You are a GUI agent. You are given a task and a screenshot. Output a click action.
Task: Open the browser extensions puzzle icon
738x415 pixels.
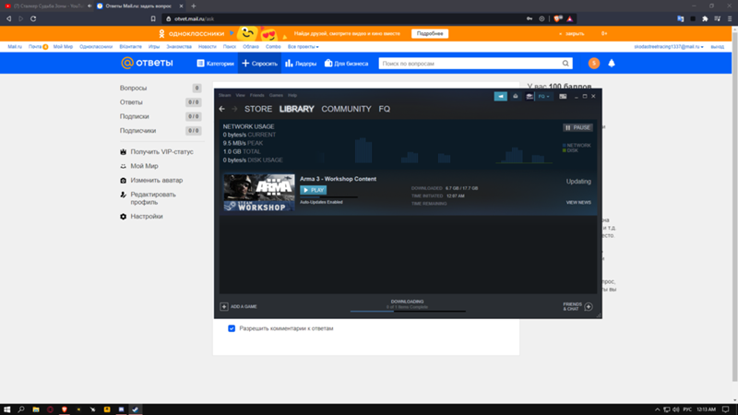click(705, 18)
